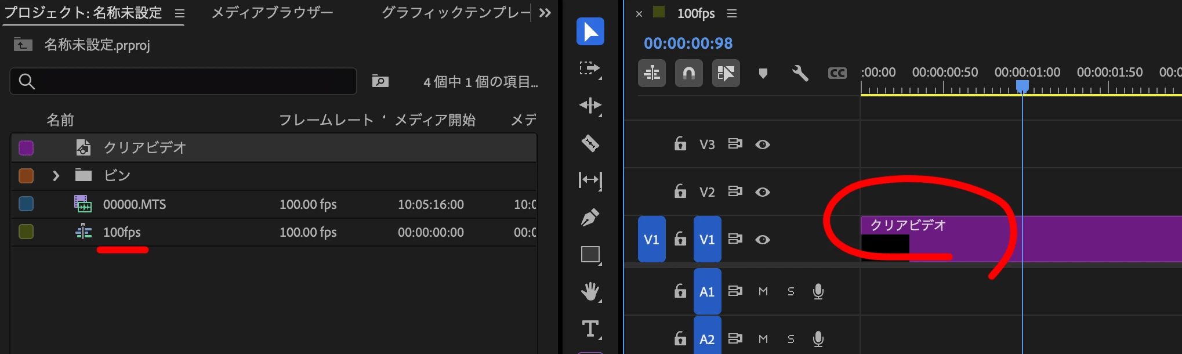Solo the A2 audio track
Image resolution: width=1182 pixels, height=354 pixels.
pyautogui.click(x=791, y=339)
